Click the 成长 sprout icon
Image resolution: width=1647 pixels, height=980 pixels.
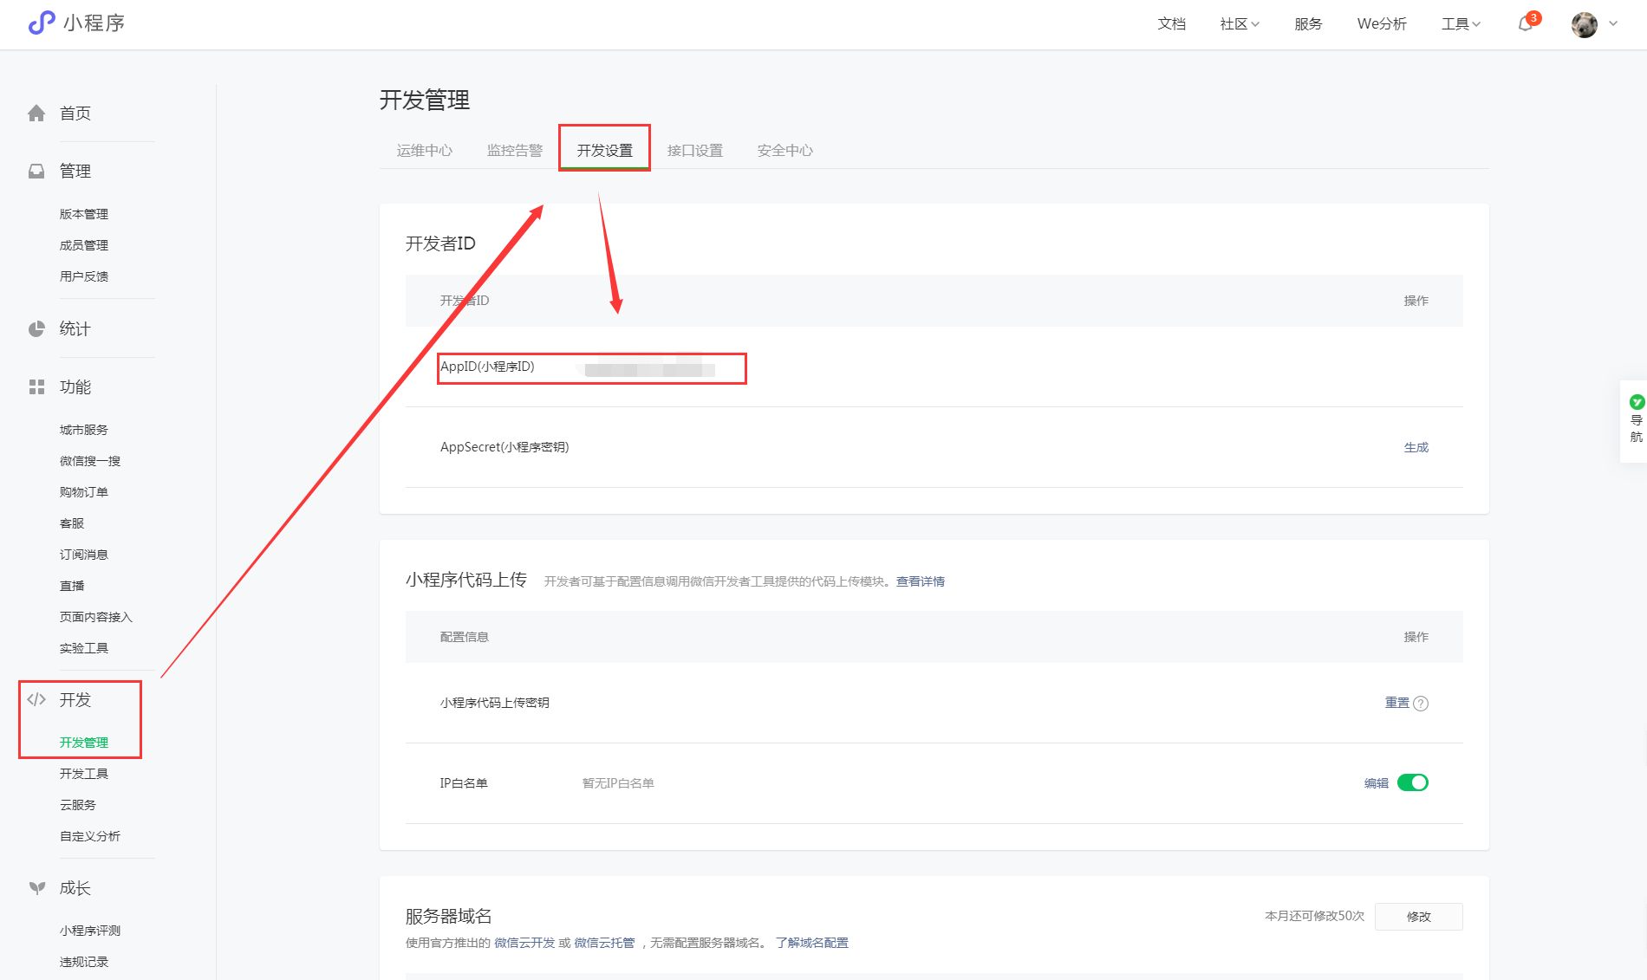pyautogui.click(x=36, y=888)
